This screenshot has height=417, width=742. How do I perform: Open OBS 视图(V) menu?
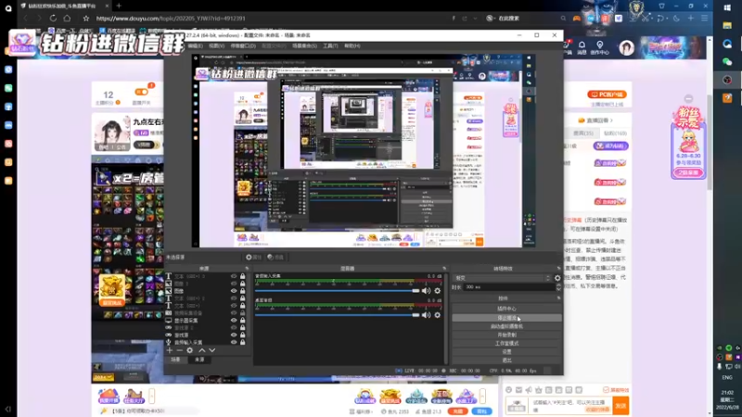click(x=216, y=45)
